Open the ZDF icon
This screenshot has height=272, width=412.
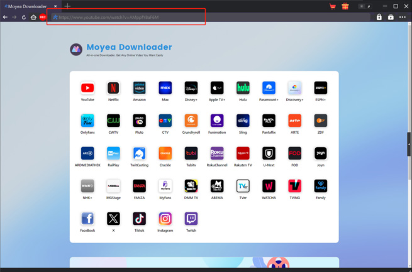321,121
